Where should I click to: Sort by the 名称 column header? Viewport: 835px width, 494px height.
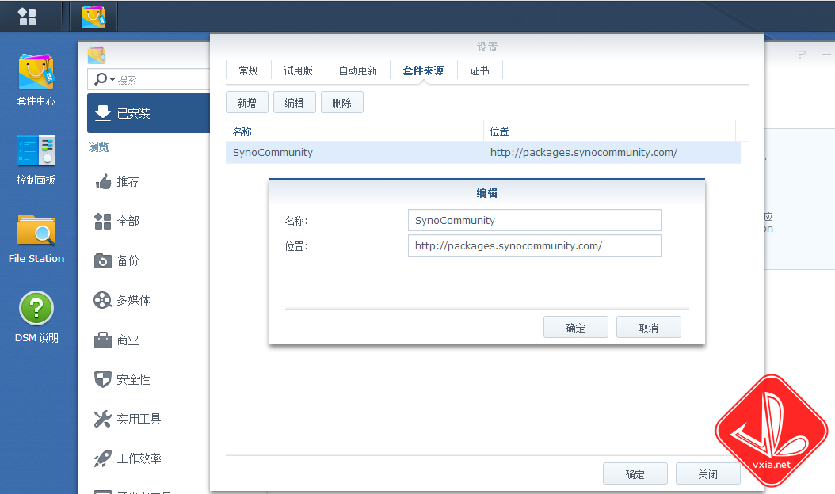click(354, 131)
